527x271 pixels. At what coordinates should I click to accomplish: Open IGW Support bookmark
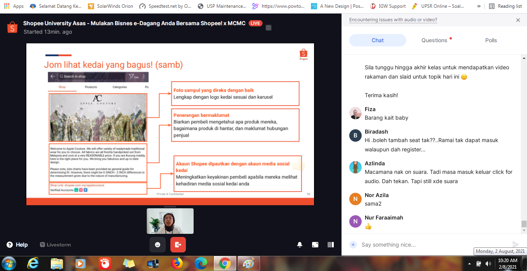(388, 6)
